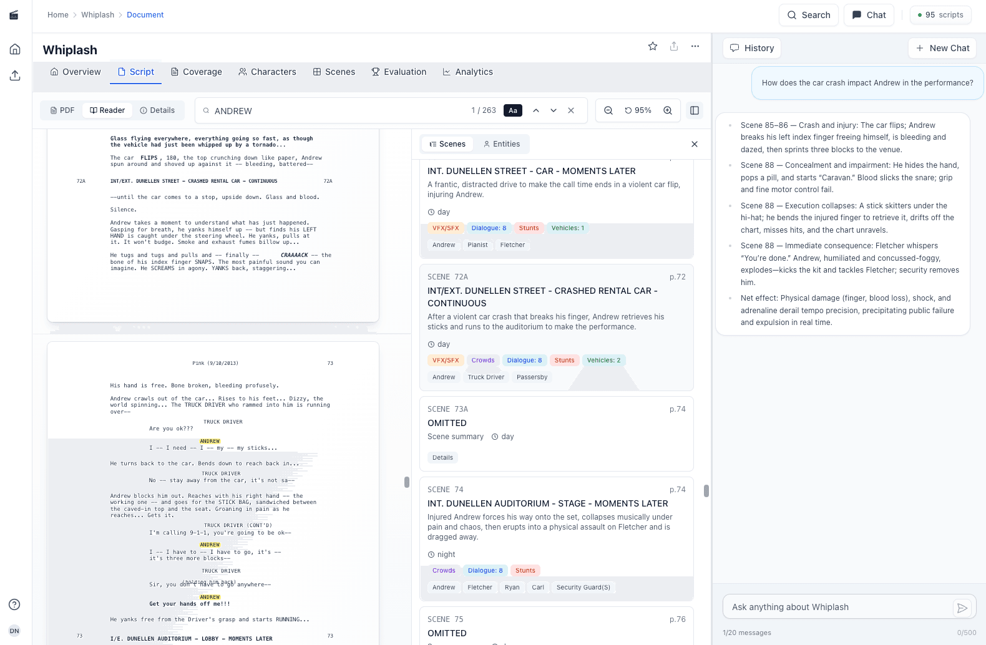Reset zoom using the 95% control
The image size is (986, 645).
[638, 110]
